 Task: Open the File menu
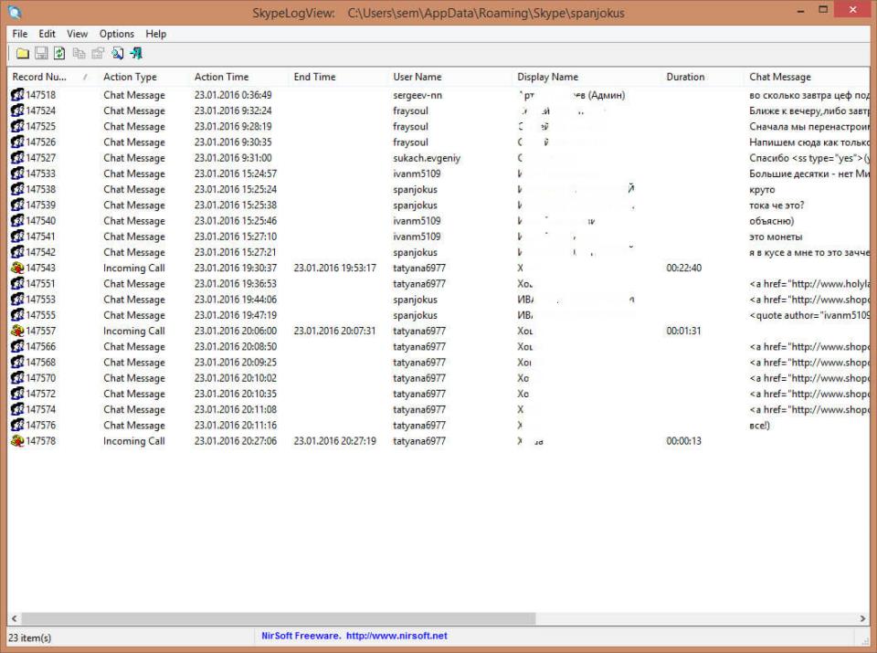[20, 34]
